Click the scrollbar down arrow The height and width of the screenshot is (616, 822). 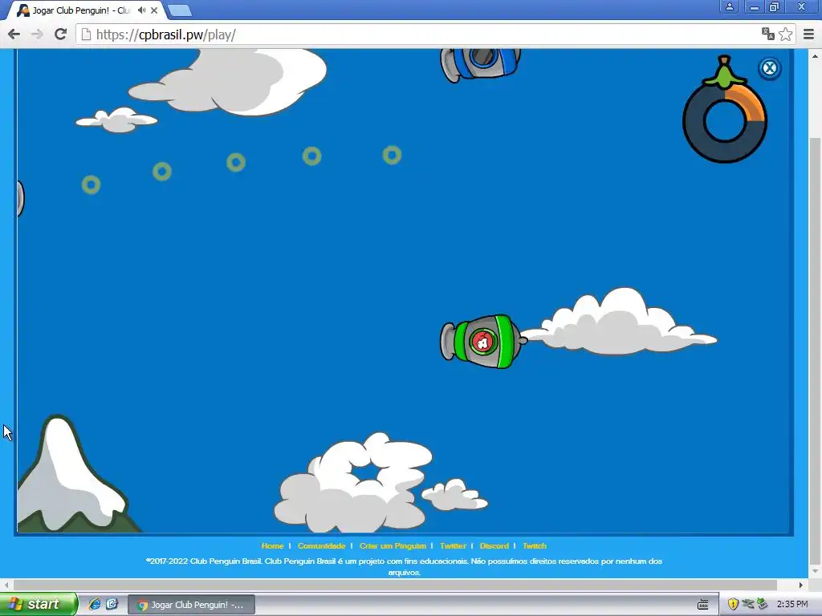[x=815, y=571]
